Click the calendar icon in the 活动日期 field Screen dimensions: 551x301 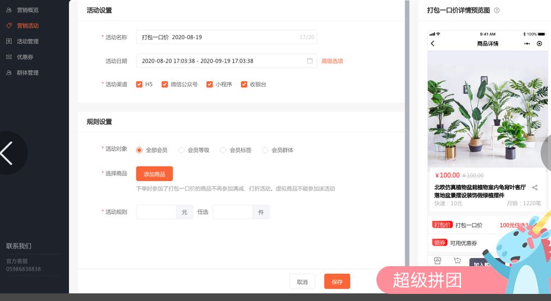point(310,61)
